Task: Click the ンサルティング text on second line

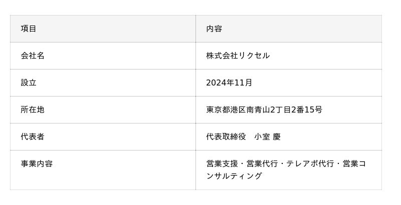Action: pyautogui.click(x=234, y=176)
